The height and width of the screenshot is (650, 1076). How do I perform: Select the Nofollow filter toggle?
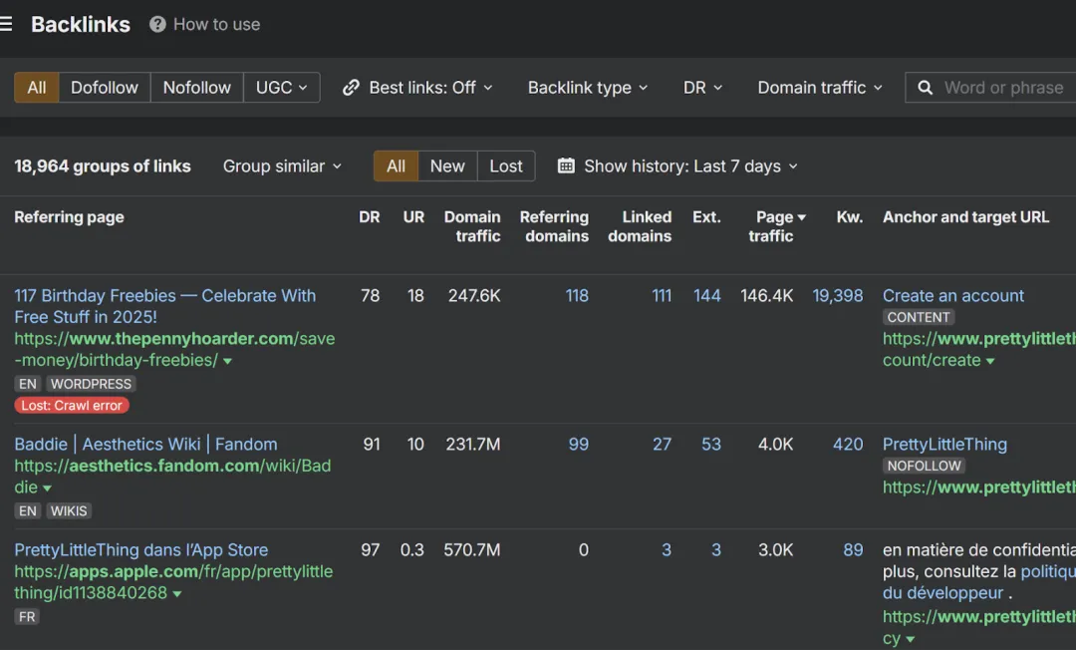[x=196, y=88]
